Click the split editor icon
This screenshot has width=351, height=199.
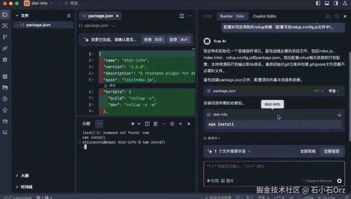182,16
